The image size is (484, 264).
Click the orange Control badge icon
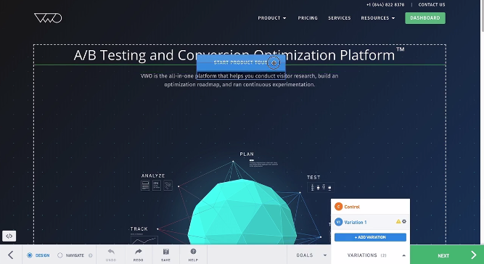click(339, 207)
